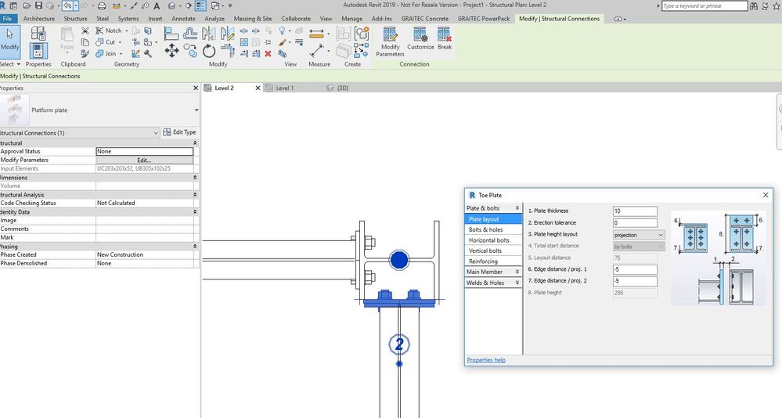Click the Join geometry tool
This screenshot has height=418, width=782.
point(109,53)
